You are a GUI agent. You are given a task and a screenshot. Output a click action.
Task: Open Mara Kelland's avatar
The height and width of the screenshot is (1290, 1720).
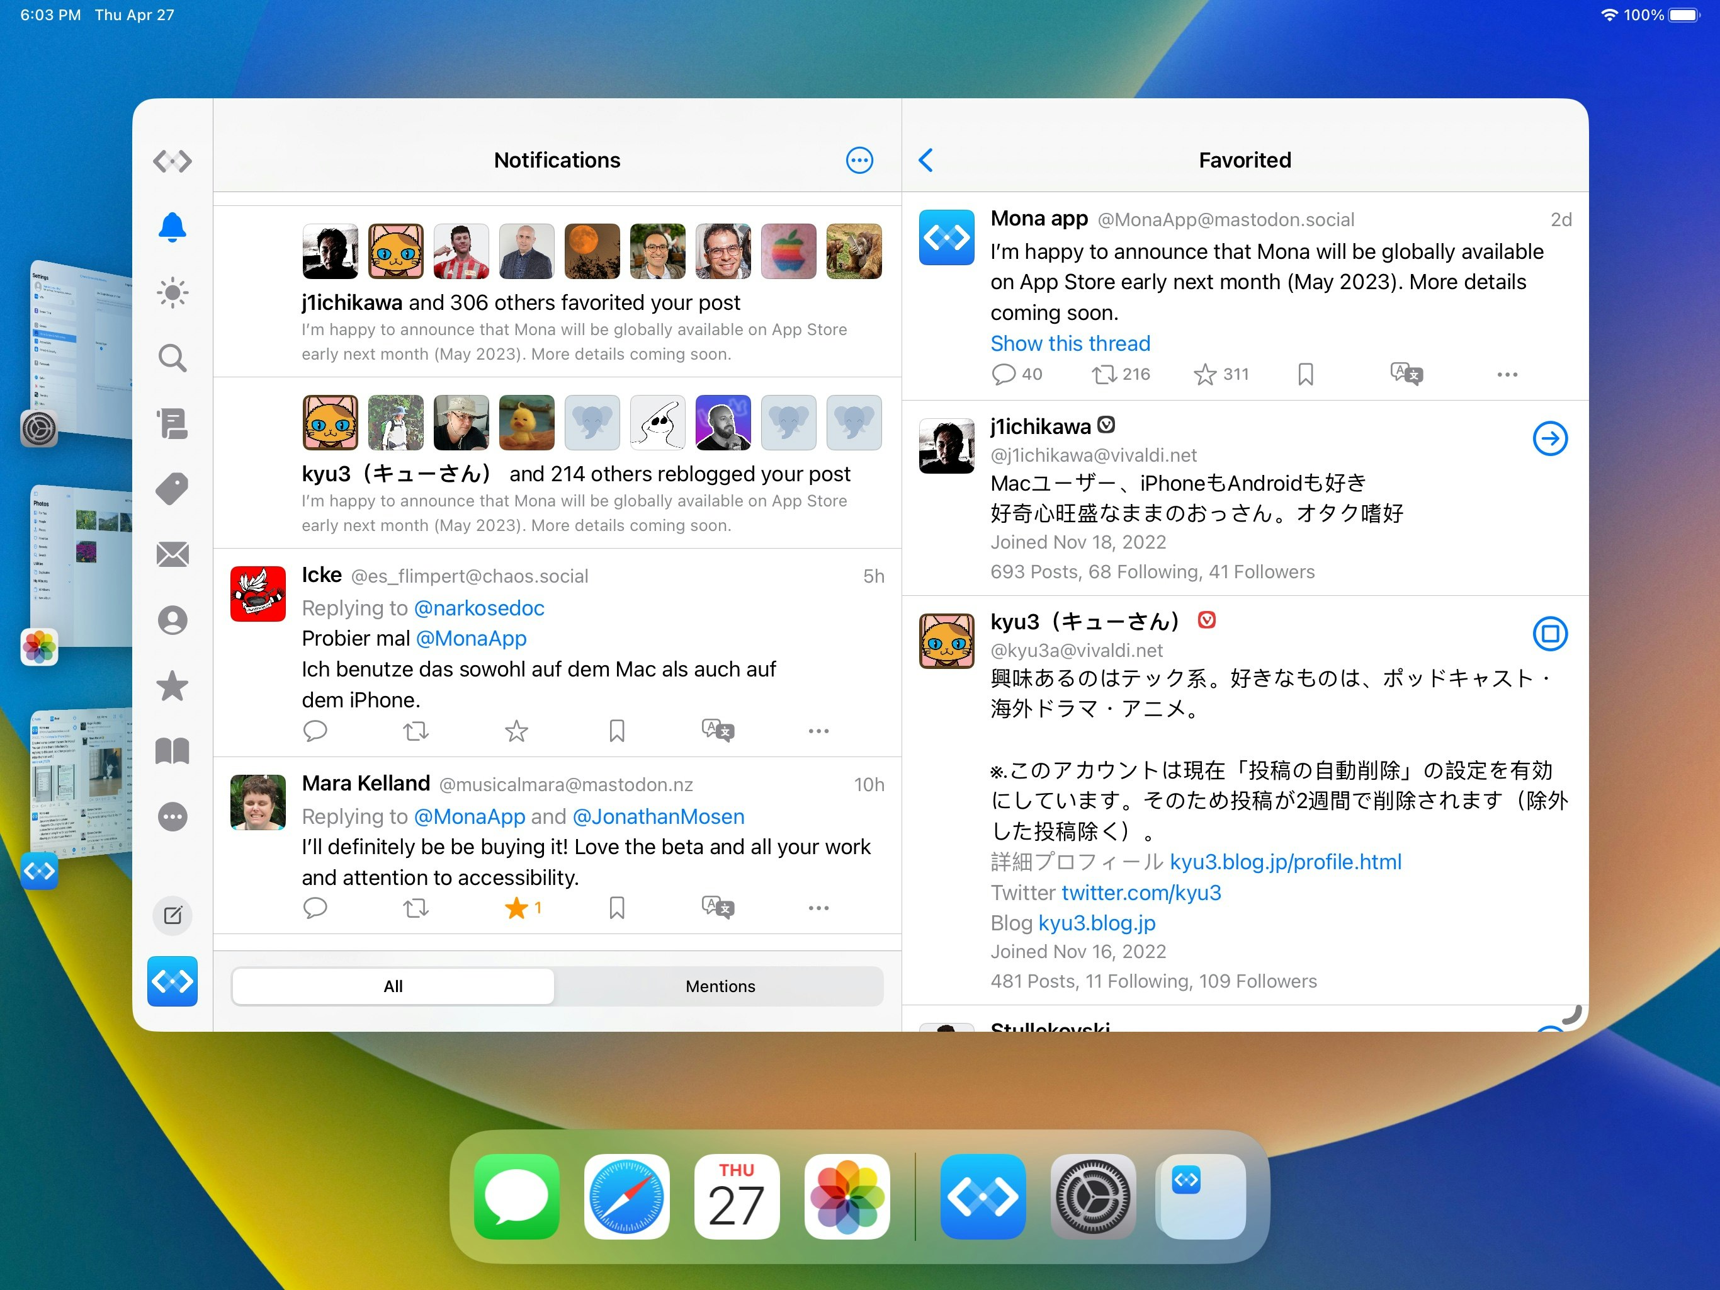coord(258,802)
